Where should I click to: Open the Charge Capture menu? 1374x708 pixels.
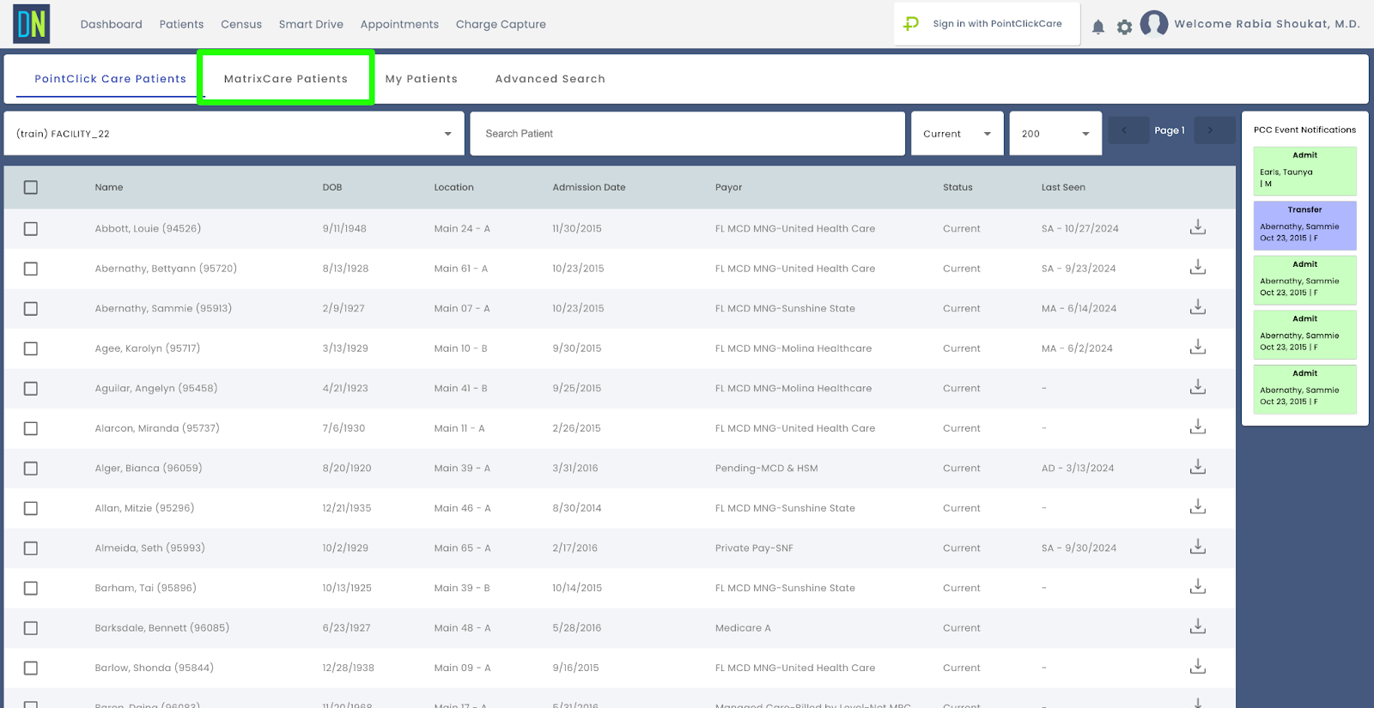coord(501,24)
